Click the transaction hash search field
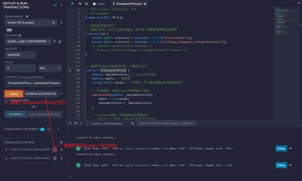Screen dimensions: 302x181 (x=166, y=123)
